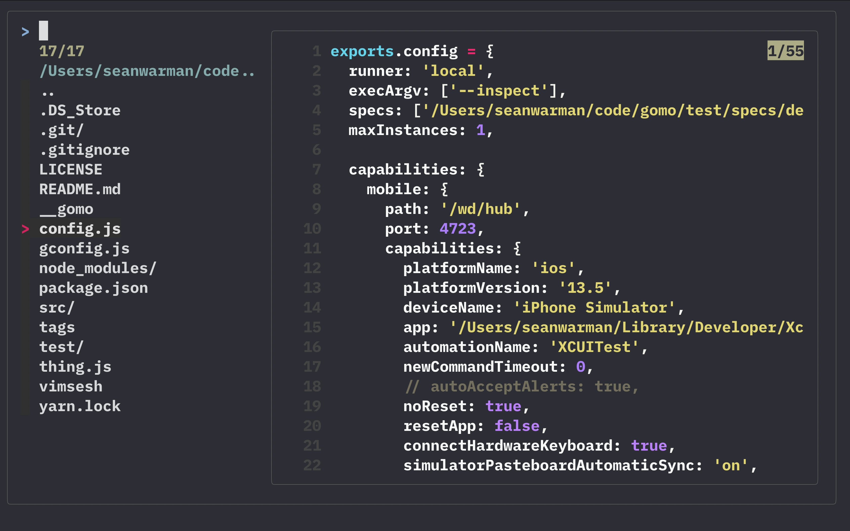Click the red selection pointer beside config.js
Image resolution: width=850 pixels, height=531 pixels.
point(25,229)
